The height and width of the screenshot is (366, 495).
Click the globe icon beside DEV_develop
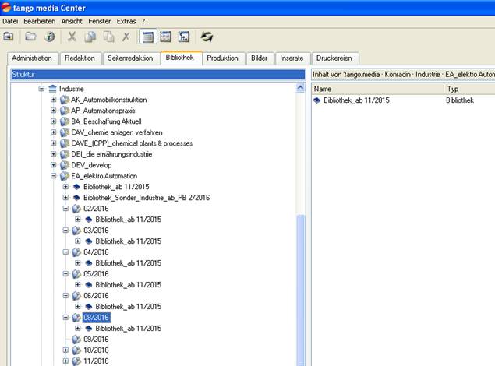tap(65, 165)
